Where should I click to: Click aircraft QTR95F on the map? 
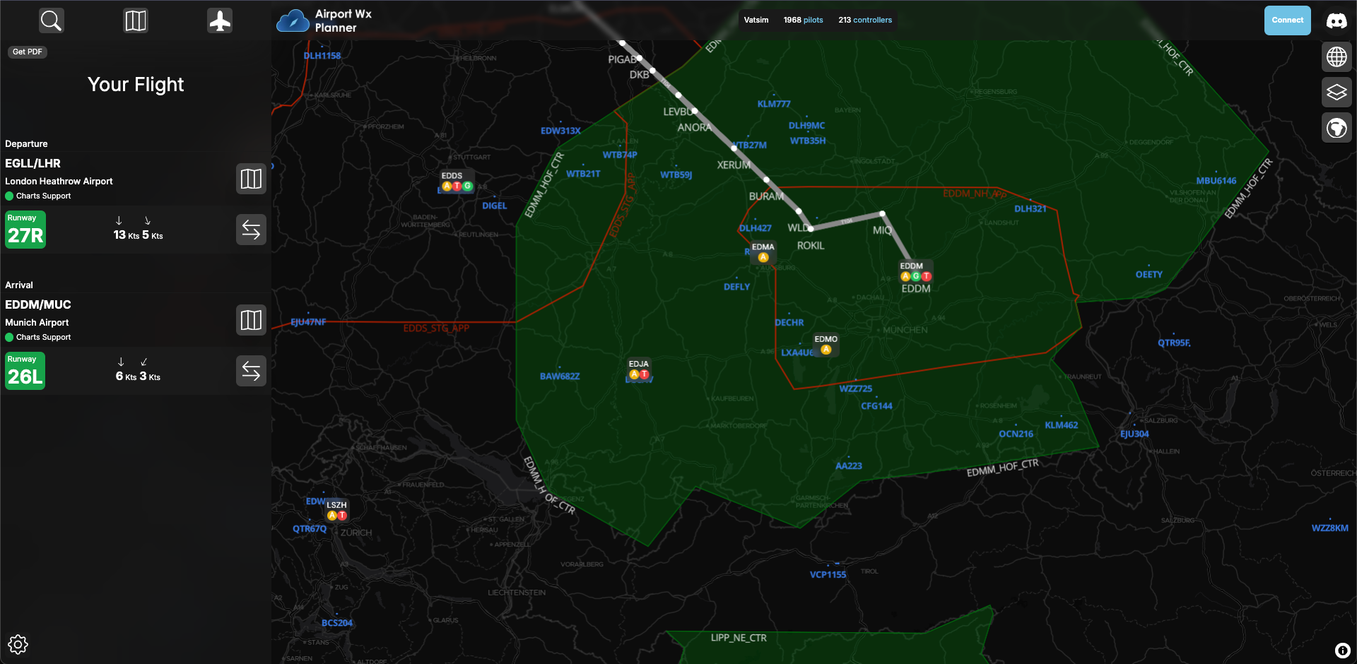coord(1174,343)
